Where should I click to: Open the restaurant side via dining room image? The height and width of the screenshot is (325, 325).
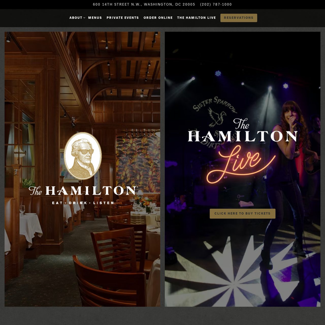(82, 254)
